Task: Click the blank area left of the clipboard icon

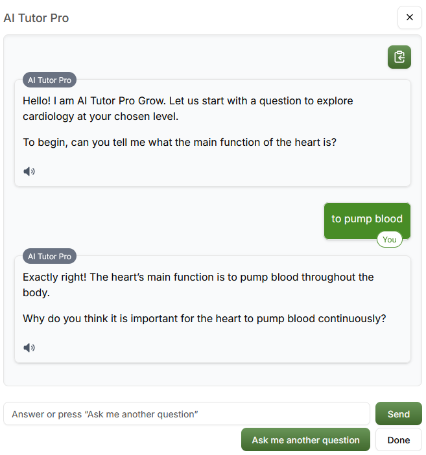Action: [x=195, y=57]
